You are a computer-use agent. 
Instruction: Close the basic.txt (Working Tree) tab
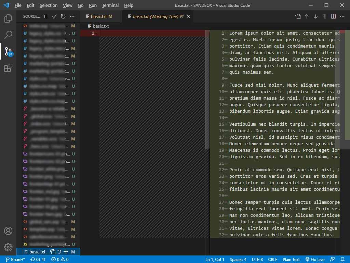(188, 16)
